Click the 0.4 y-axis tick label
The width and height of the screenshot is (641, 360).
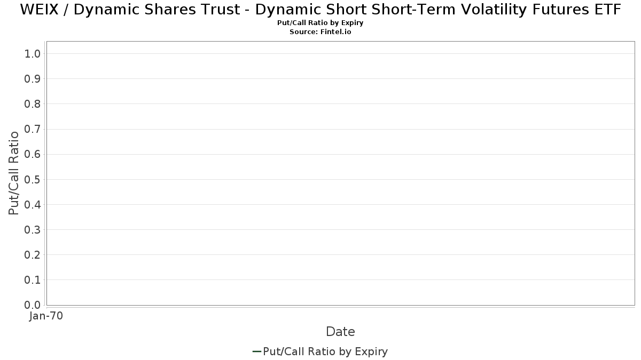tap(33, 204)
